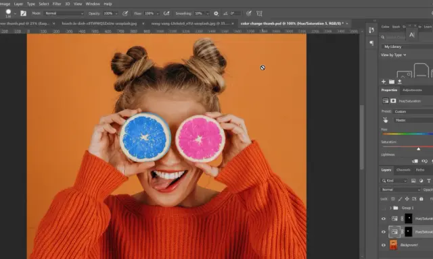
Task: Select the Background layer thumbnail
Action: click(393, 245)
